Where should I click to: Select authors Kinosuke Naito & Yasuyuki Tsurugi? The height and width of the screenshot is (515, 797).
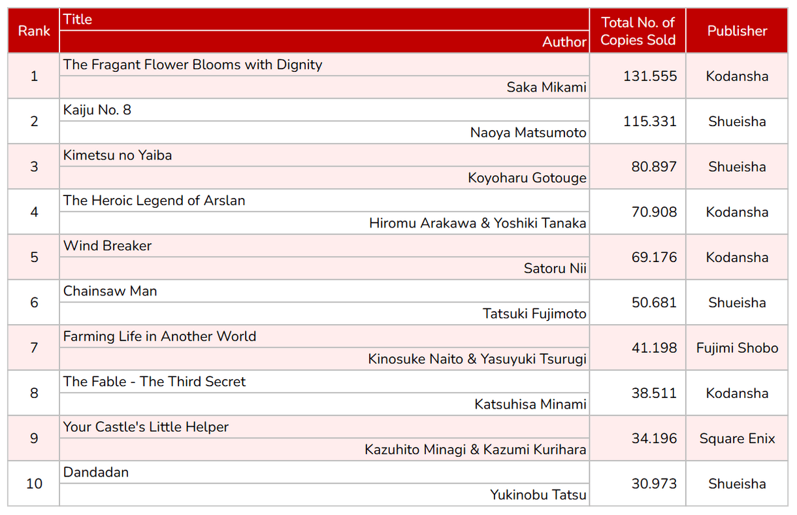point(477,359)
